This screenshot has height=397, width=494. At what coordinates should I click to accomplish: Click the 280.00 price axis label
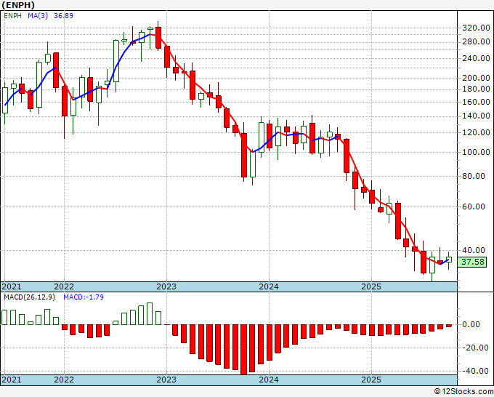[476, 41]
